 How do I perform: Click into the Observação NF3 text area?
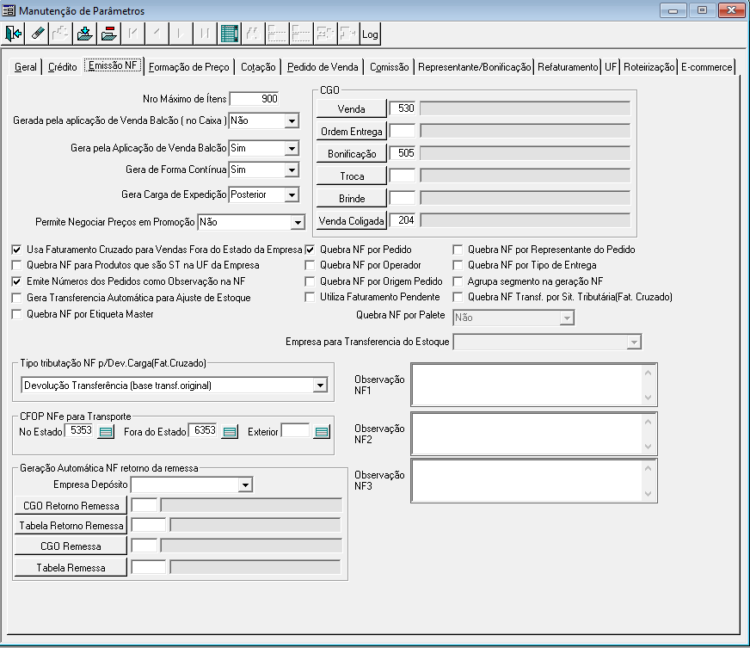(528, 480)
